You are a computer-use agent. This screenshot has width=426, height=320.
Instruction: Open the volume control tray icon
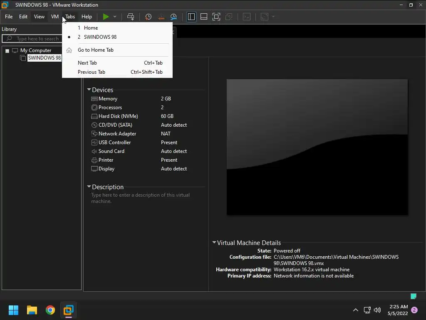[x=377, y=310]
